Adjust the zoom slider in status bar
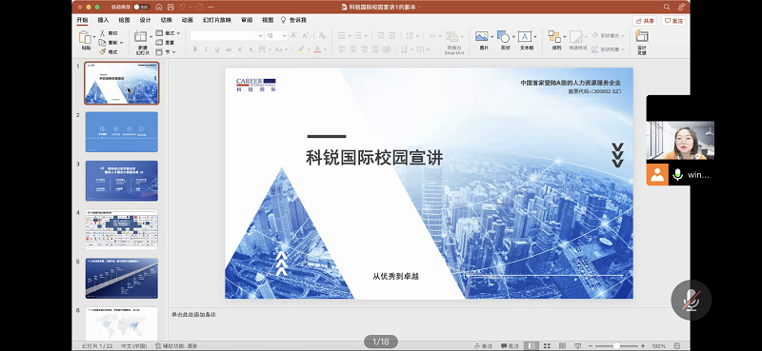Image resolution: width=762 pixels, height=351 pixels. click(616, 345)
